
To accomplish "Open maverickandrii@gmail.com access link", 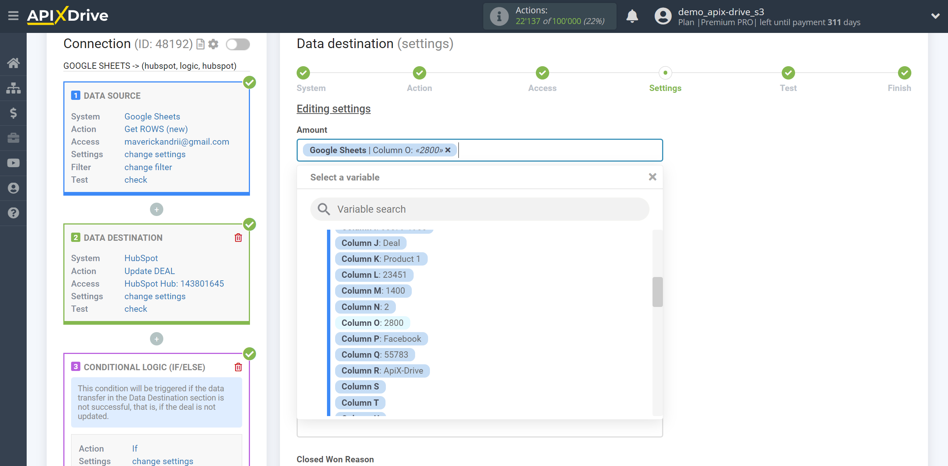I will 177,142.
